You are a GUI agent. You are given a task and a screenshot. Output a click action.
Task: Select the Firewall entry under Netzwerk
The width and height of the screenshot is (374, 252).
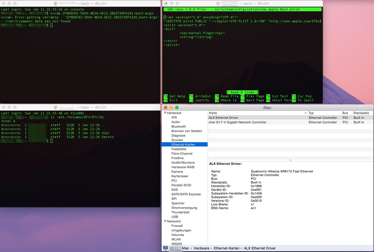[x=177, y=226]
